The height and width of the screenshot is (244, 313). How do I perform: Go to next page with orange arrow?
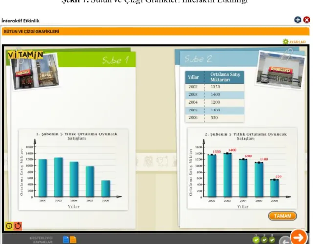click(299, 237)
